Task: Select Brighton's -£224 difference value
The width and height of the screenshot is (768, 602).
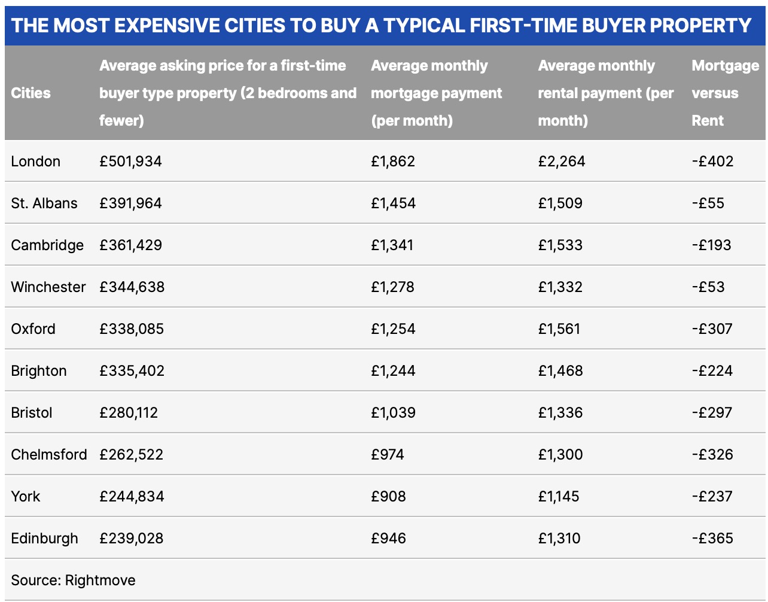Action: click(x=712, y=371)
